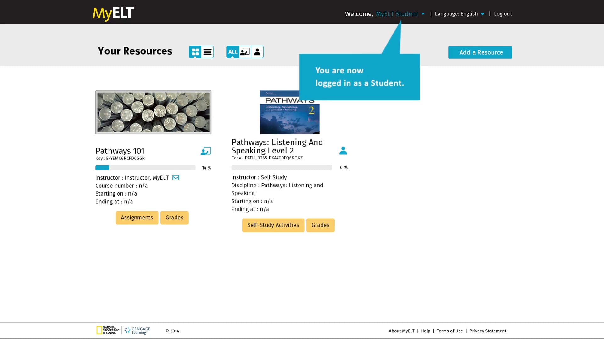Open Grades for Pathways Listening and Speaking
This screenshot has height=339, width=604.
point(320,225)
